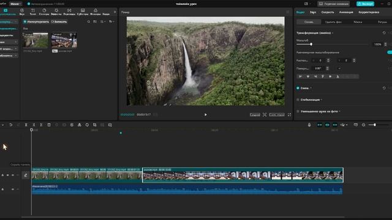Toggle visibility eye of the main video track

[x=8, y=175]
